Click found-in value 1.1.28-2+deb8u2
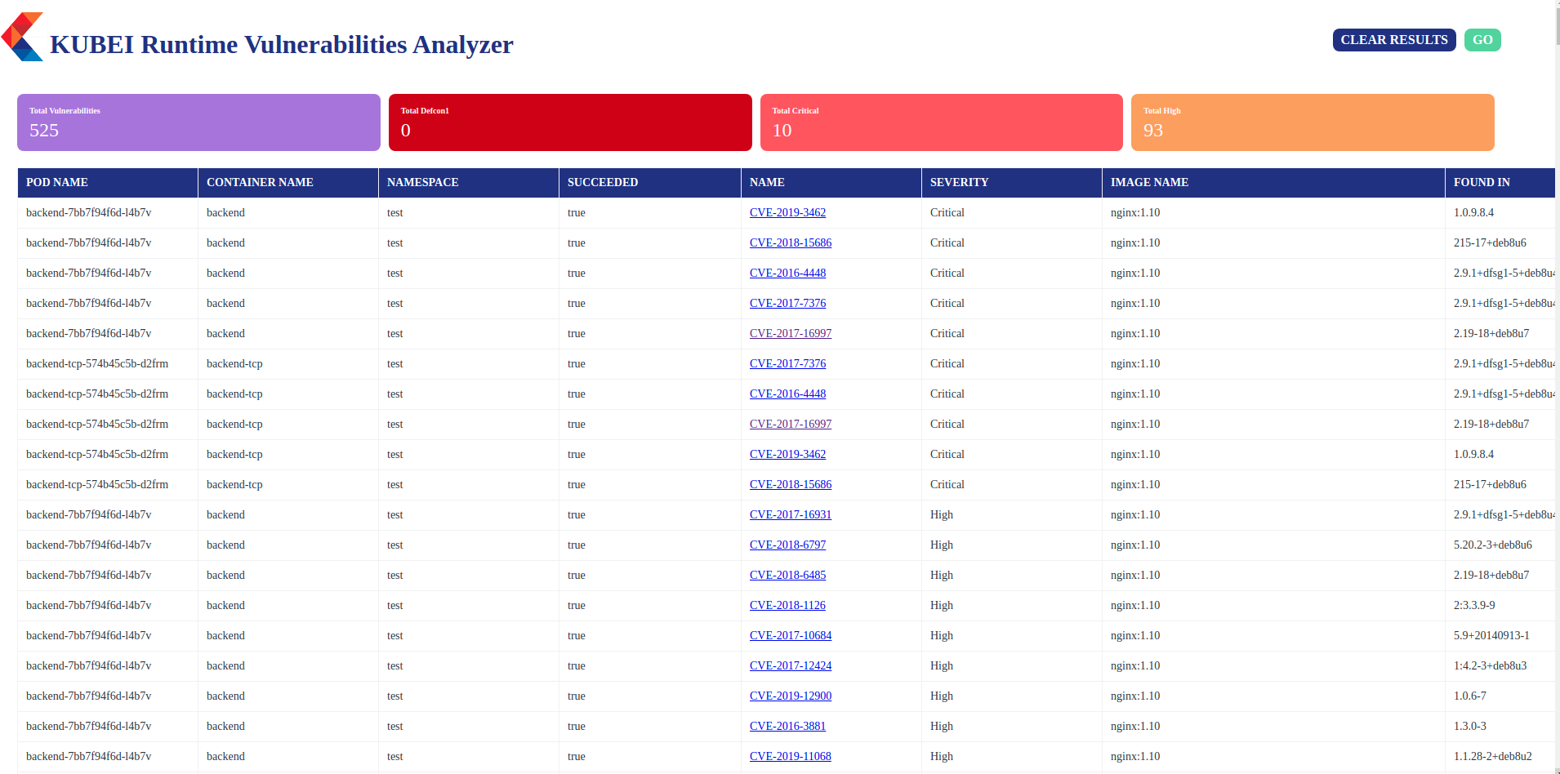The image size is (1560, 774). click(x=1492, y=756)
